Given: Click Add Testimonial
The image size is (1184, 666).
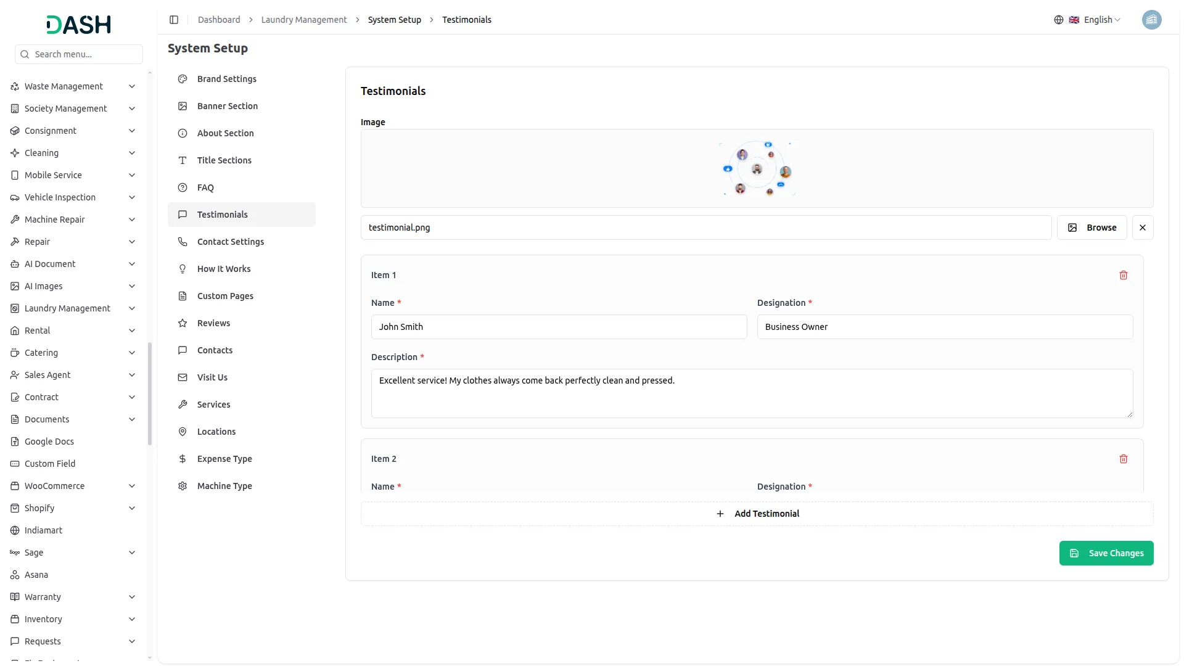Looking at the screenshot, I should tap(757, 513).
